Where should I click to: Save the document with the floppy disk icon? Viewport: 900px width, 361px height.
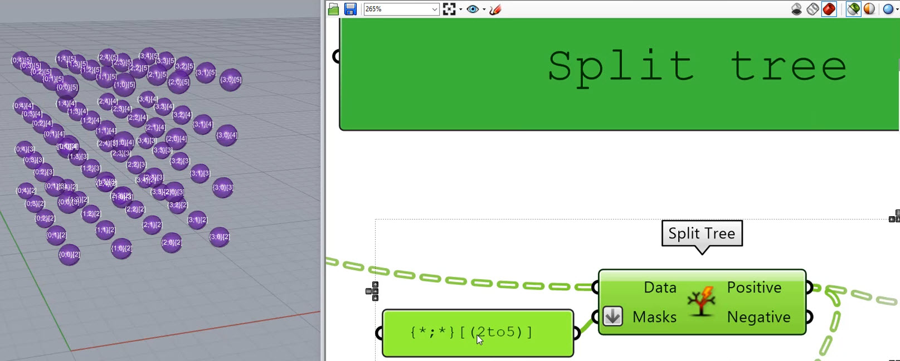pyautogui.click(x=351, y=9)
